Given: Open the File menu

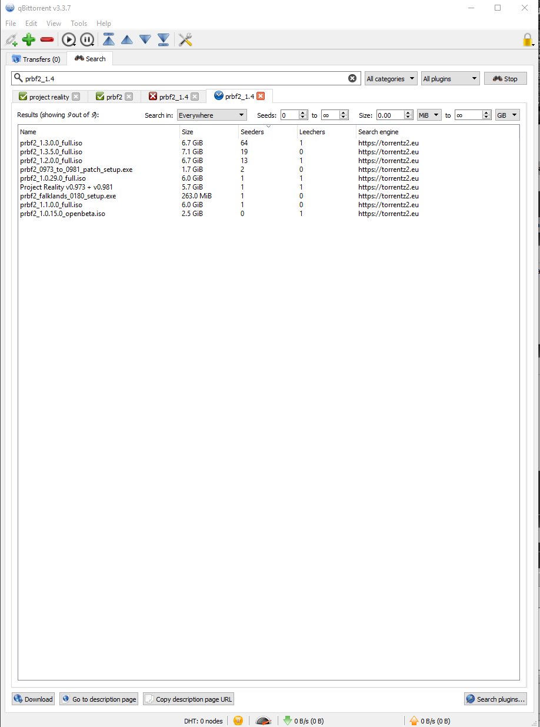Looking at the screenshot, I should click(x=11, y=24).
